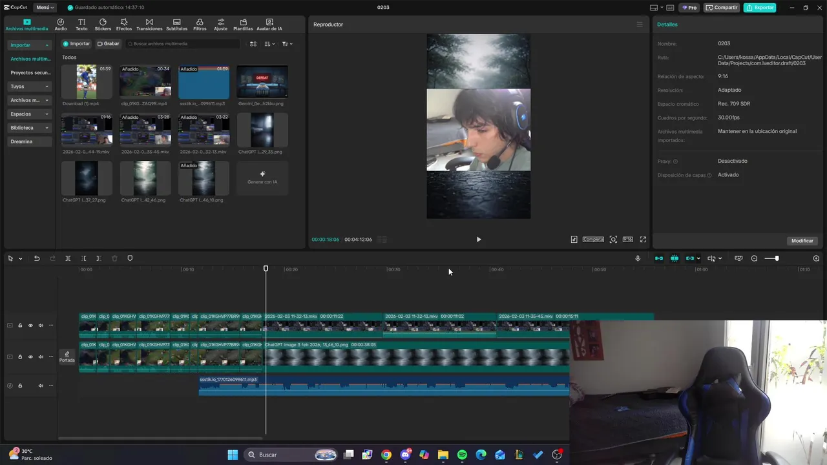Click the Portada cover edit button

tap(67, 356)
